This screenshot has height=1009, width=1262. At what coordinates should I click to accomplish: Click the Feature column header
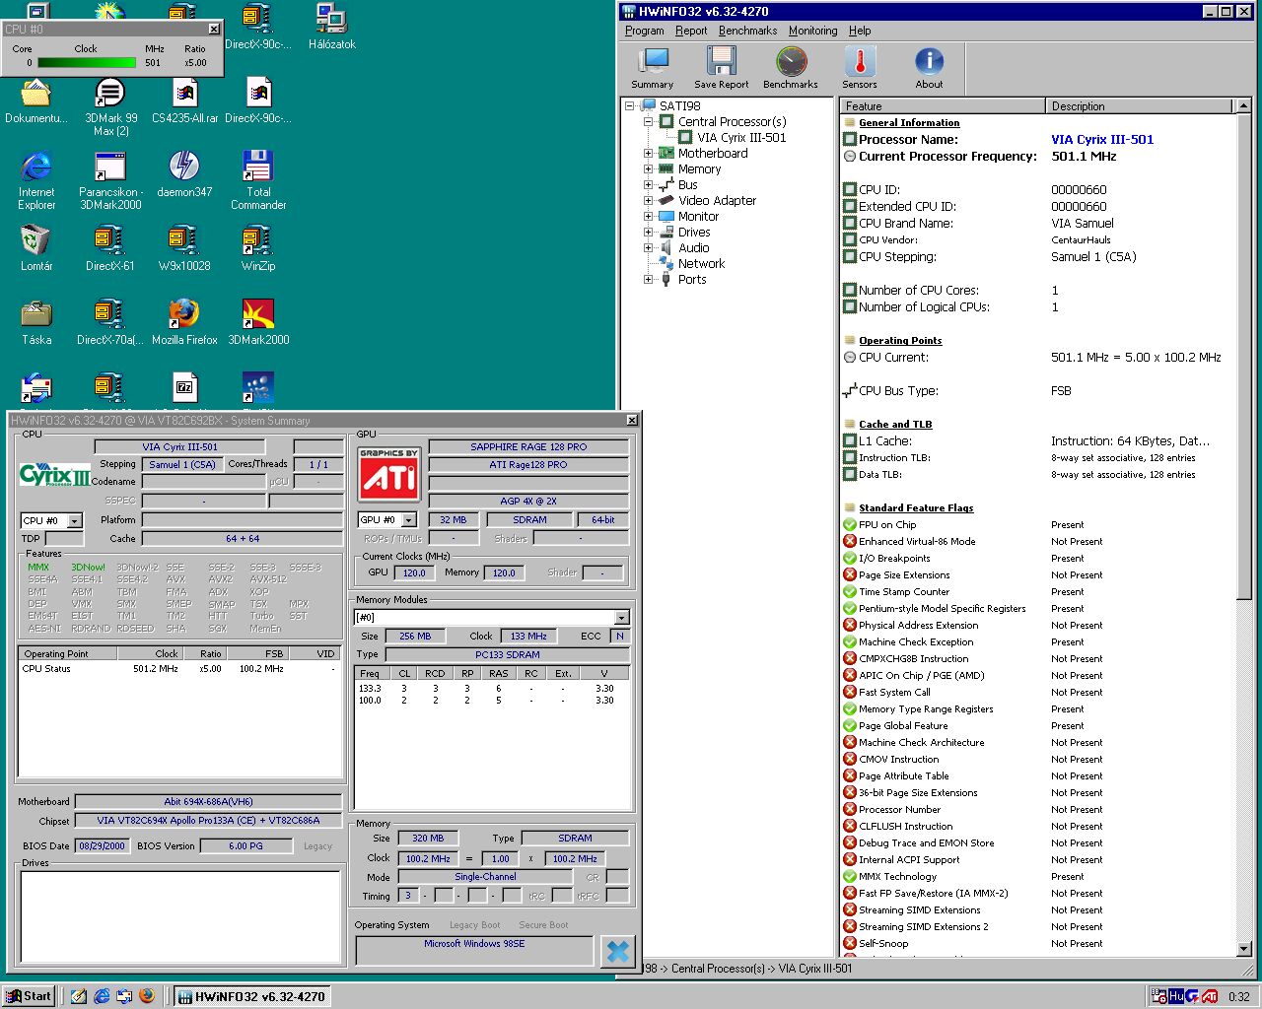pos(943,106)
